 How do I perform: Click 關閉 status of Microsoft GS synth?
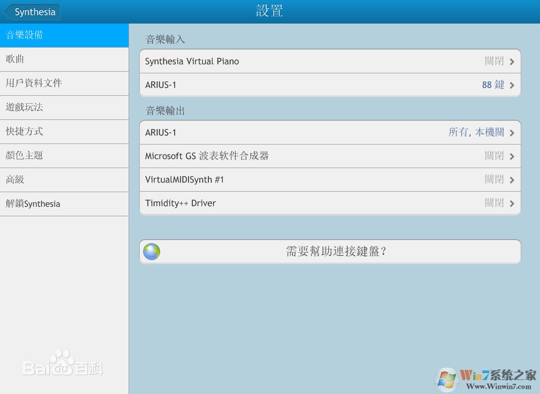494,156
